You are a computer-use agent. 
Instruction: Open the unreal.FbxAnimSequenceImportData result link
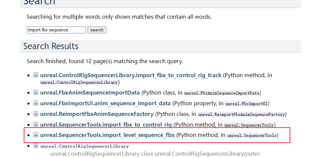tap(90, 93)
